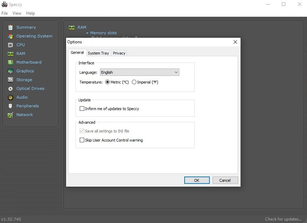
Task: Click the Summary clipboard icon in sidebar
Action: 10,27
